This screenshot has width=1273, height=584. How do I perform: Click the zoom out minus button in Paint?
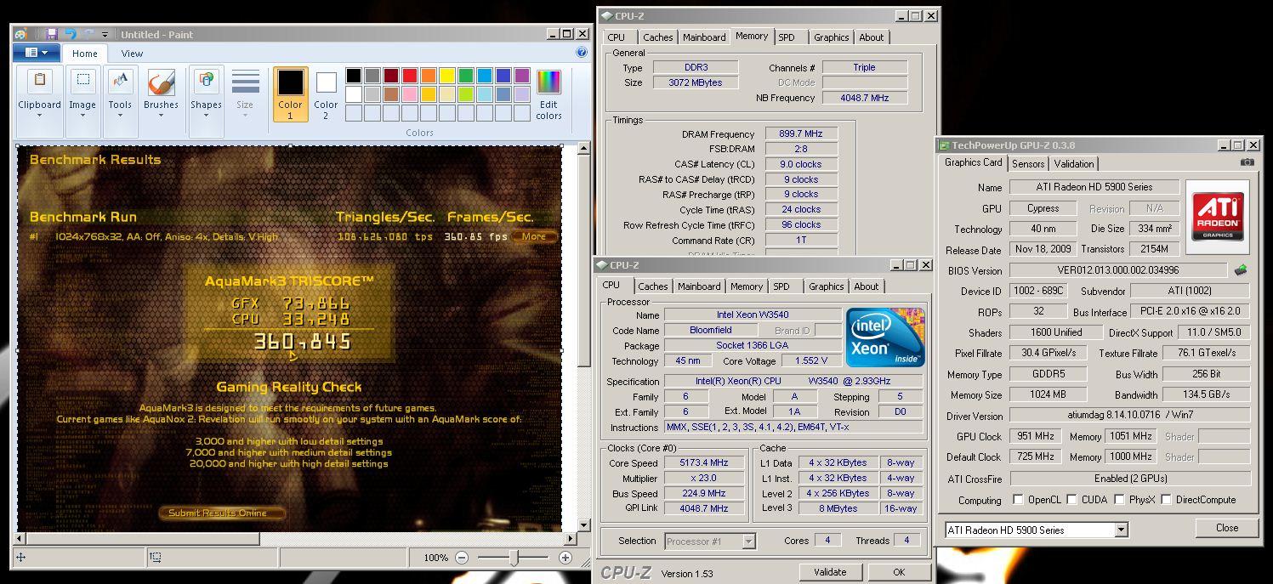(x=461, y=558)
